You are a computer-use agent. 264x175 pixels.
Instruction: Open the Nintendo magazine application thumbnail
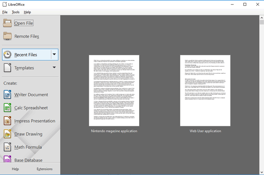[x=114, y=91]
